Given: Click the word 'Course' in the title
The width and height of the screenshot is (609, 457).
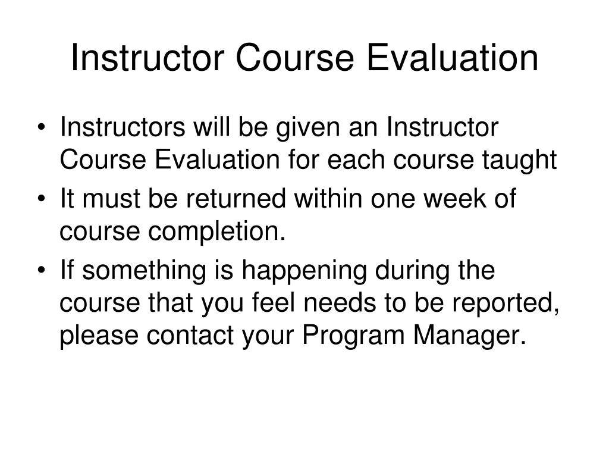Looking at the screenshot, I should tap(295, 58).
